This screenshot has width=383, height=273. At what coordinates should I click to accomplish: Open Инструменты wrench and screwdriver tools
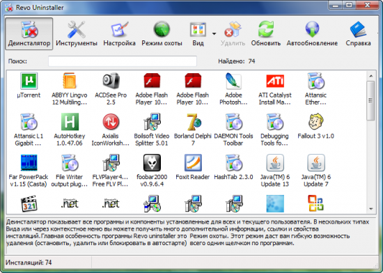77,33
